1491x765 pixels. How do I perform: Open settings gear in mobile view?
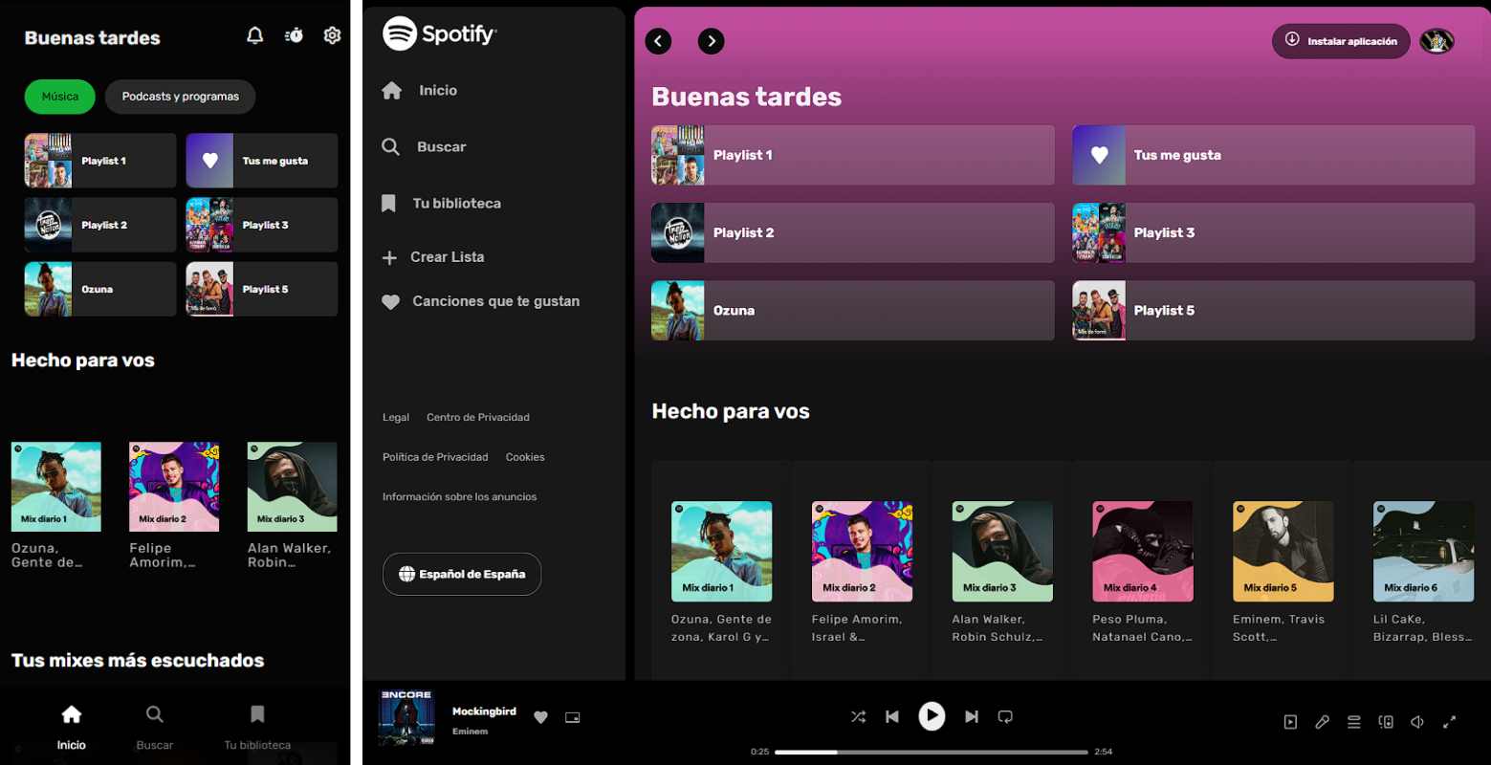[332, 35]
